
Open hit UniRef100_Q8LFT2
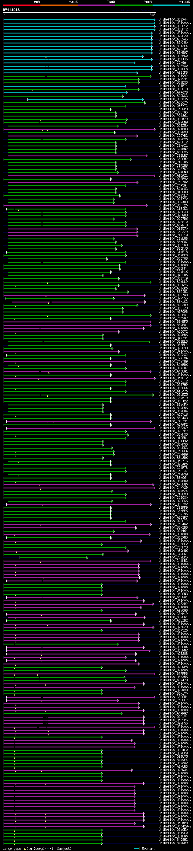(173, 29)
